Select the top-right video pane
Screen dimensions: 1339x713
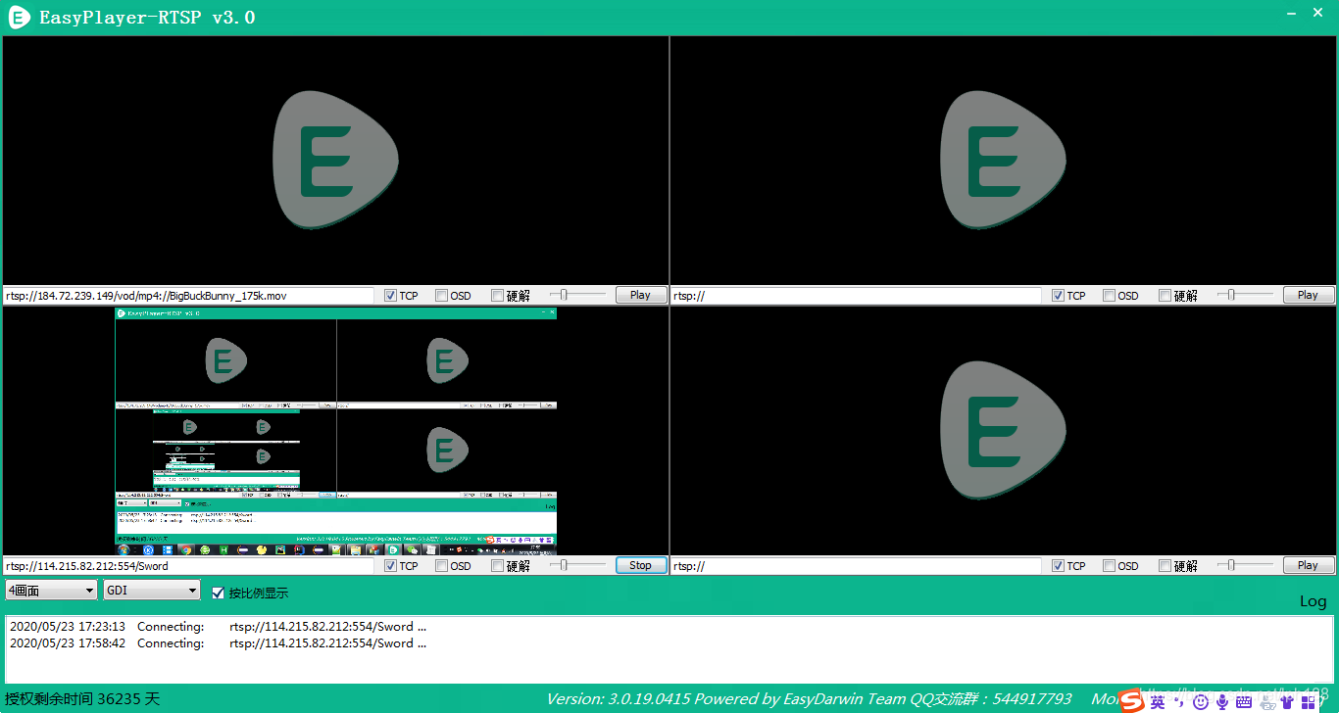pos(1003,161)
